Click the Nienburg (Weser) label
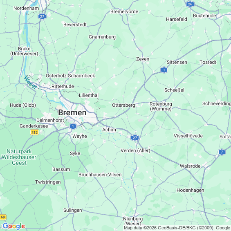This screenshot has width=231, height=231. click(x=133, y=221)
